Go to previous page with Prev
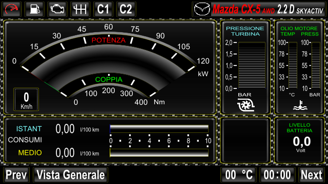Image resolution: width=328 pixels, height=184 pixels. click(16, 175)
